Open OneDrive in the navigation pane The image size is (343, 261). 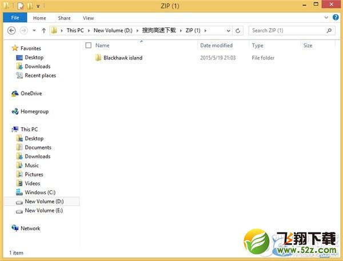click(x=31, y=94)
